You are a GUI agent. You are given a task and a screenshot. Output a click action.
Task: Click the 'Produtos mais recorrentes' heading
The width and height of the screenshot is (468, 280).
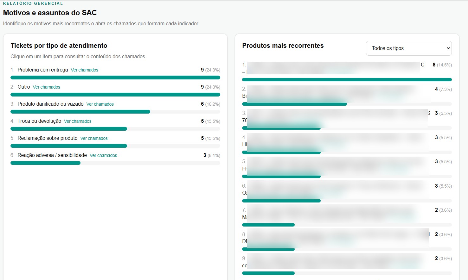(283, 46)
